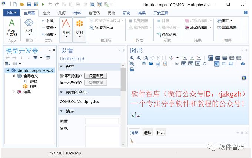
Task: Open the File dropdown menu
Action: [x=11, y=13]
